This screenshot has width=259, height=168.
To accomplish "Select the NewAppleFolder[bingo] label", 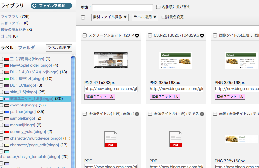I will (x=31, y=65).
